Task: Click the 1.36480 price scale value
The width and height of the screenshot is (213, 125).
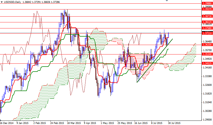Action: pyautogui.click(x=207, y=42)
